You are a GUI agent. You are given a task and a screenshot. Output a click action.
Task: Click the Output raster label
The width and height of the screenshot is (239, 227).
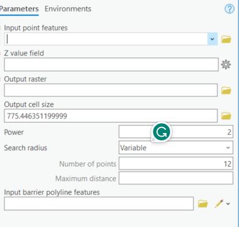(x=25, y=79)
